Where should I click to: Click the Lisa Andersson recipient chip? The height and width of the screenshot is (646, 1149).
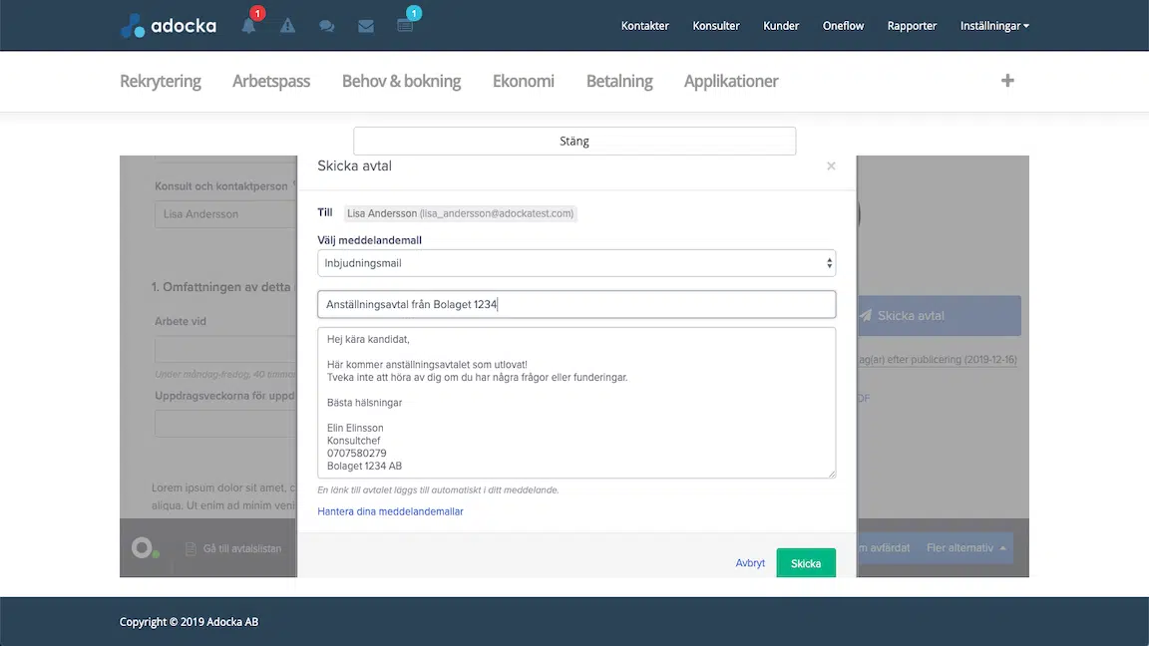click(x=460, y=213)
